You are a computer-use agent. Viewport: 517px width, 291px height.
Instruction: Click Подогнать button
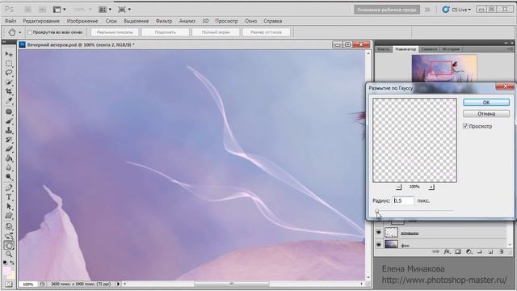(165, 32)
